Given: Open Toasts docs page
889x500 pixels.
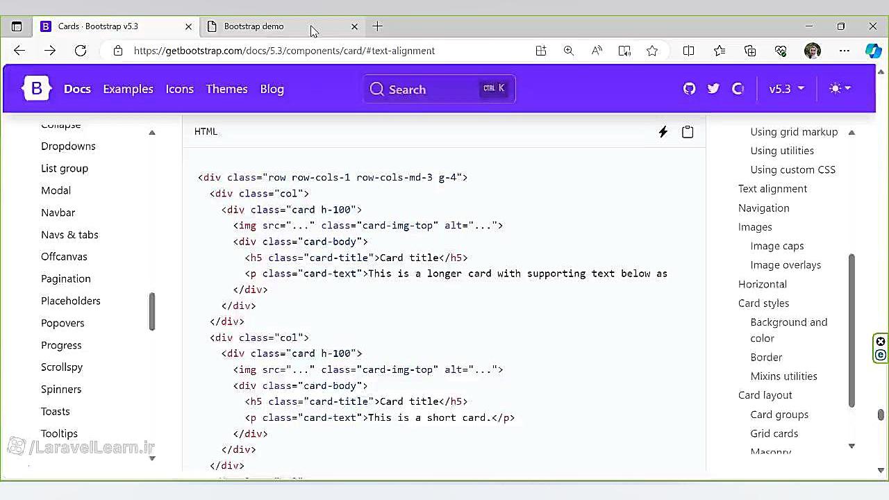Looking at the screenshot, I should [x=56, y=411].
